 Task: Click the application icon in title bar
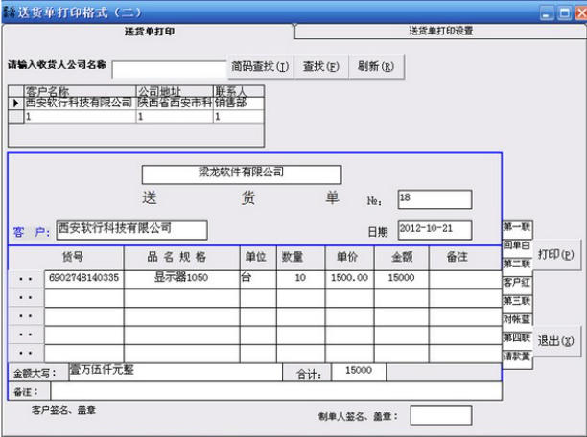click(9, 12)
